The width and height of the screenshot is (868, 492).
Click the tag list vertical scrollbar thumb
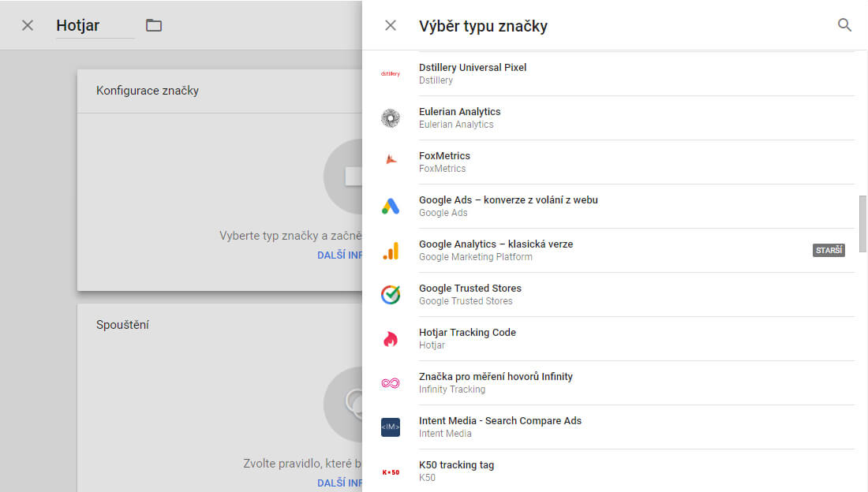862,224
